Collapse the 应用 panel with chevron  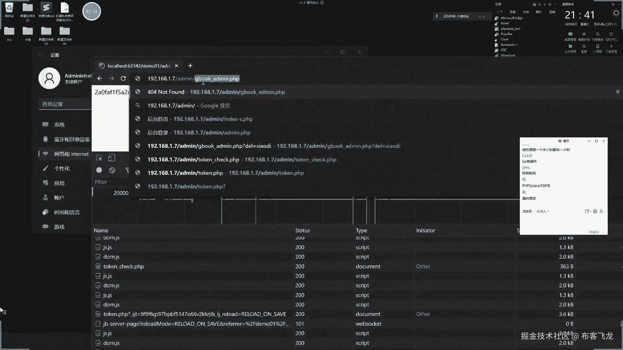point(555,5)
